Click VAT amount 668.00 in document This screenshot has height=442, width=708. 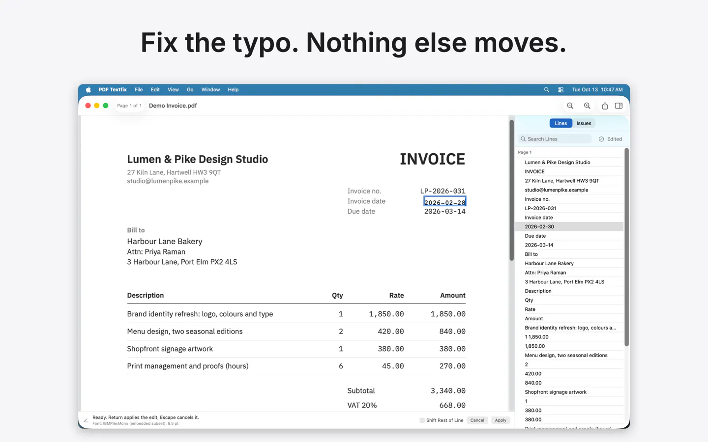452,406
